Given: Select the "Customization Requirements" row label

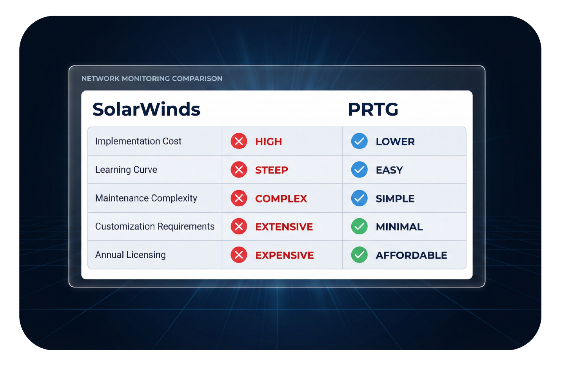Looking at the screenshot, I should click(155, 226).
